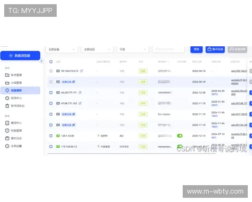Check the box in the ssh://8.134 row
This screenshot has width=252, height=202.
point(51,125)
